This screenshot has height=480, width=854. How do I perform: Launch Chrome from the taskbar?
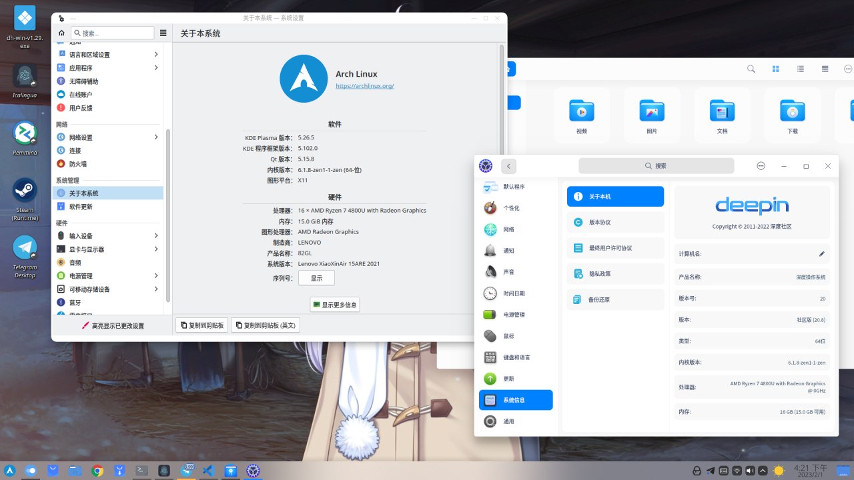(97, 471)
